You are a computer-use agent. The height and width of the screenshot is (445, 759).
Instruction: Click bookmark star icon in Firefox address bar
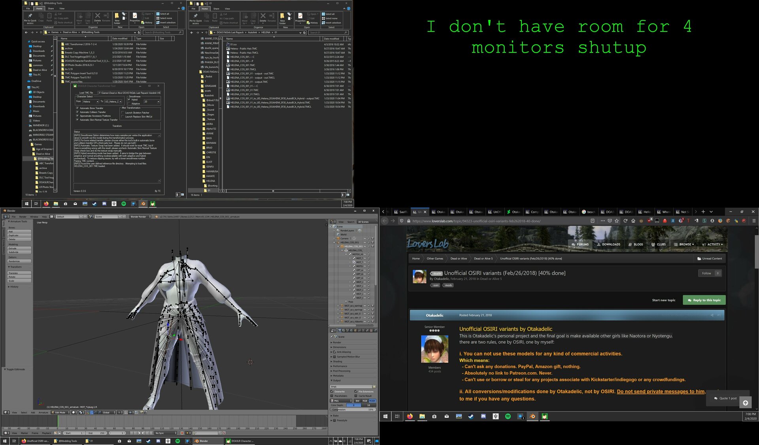coord(617,221)
